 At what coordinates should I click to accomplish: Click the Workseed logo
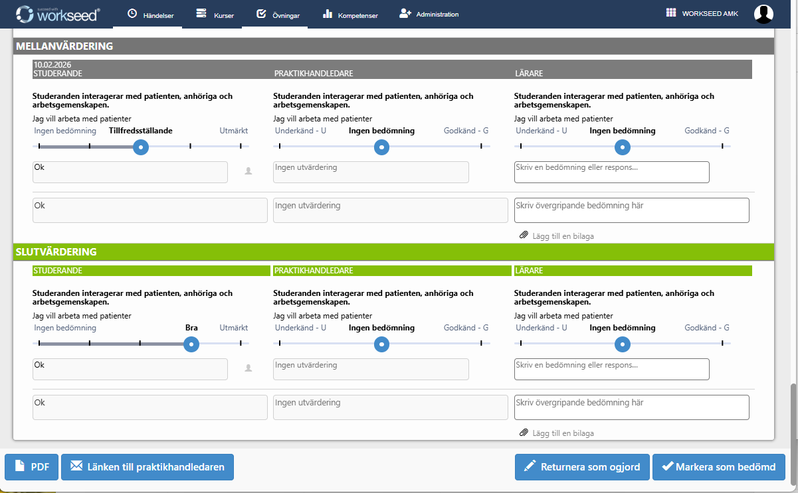(57, 14)
